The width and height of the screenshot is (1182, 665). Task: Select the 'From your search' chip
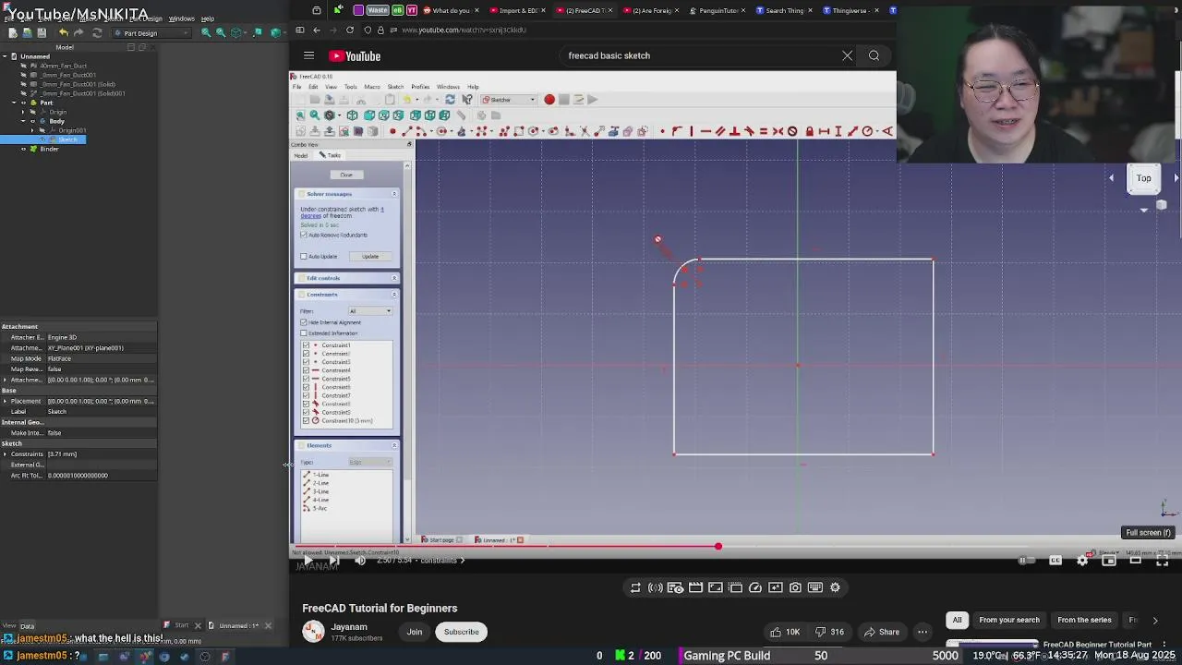point(1009,620)
